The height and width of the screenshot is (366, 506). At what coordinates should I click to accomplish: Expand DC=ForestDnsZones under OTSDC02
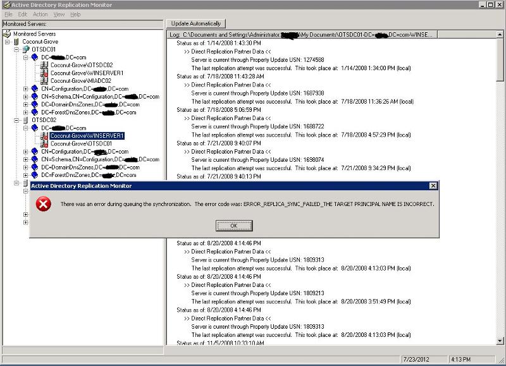pyautogui.click(x=26, y=175)
